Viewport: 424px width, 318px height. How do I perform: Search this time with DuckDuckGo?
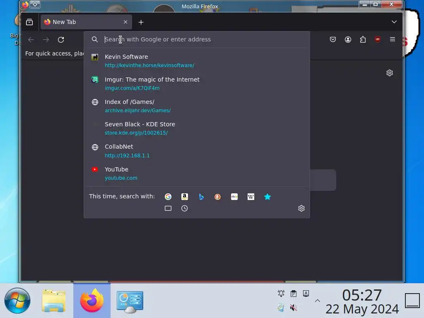coord(218,197)
